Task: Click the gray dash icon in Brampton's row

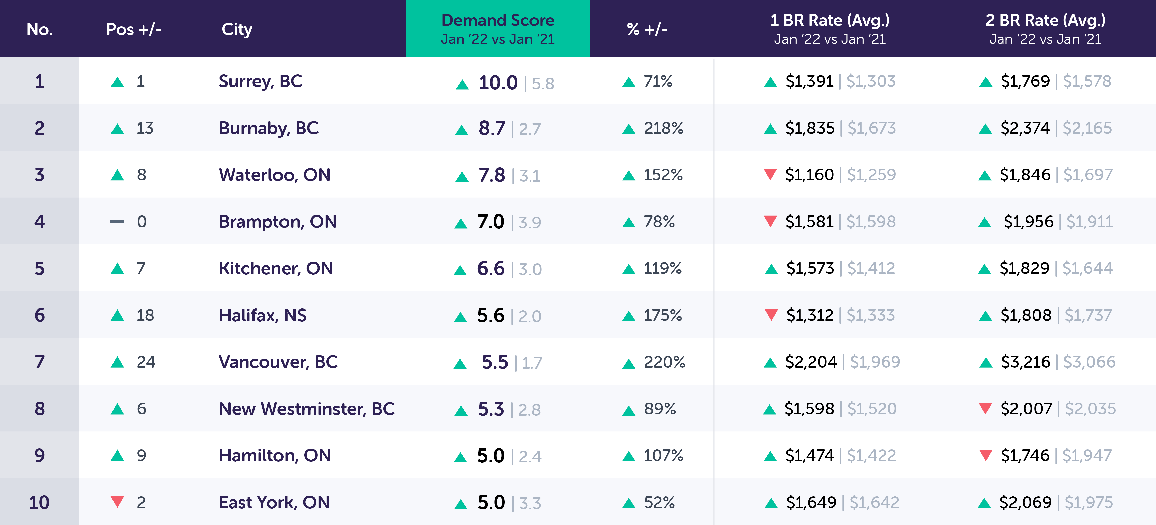Action: [x=117, y=222]
